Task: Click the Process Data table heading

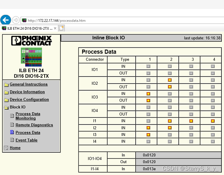Action: [x=99, y=52]
